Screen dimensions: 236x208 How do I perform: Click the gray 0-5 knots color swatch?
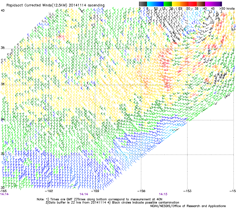click(143, 4)
